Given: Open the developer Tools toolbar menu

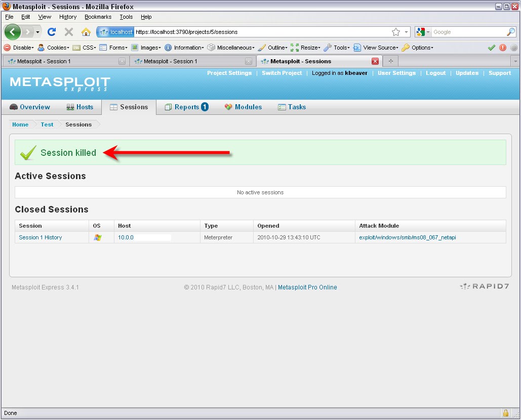Looking at the screenshot, I should tap(337, 48).
